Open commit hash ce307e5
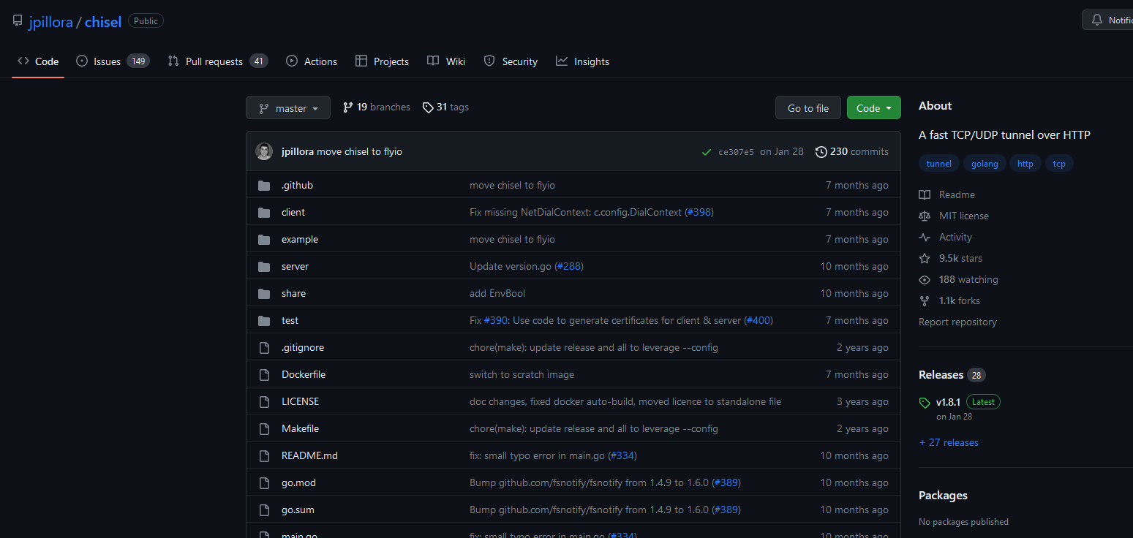 pos(736,152)
